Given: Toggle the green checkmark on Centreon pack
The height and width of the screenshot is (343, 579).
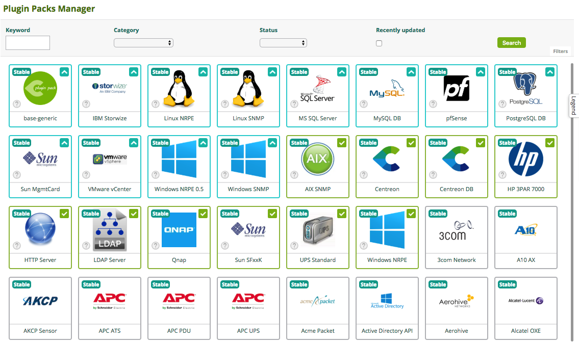Looking at the screenshot, I should [x=411, y=143].
